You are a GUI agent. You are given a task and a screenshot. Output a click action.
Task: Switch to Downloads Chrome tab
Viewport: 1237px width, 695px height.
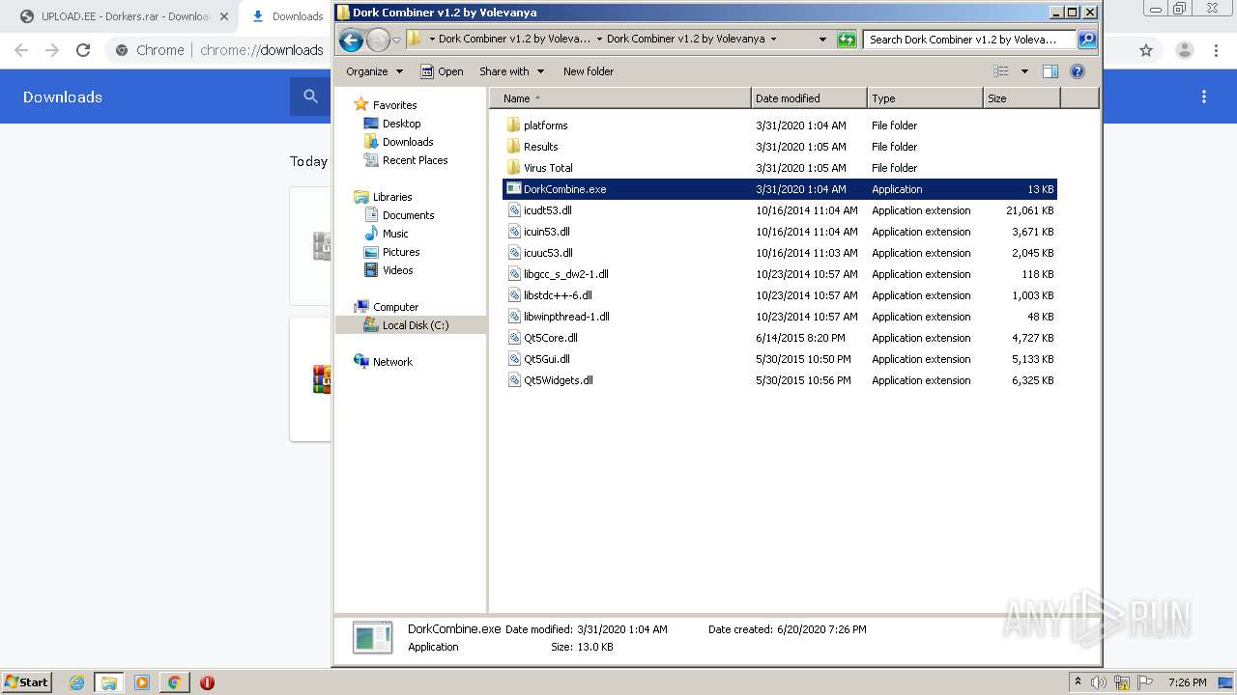287,16
